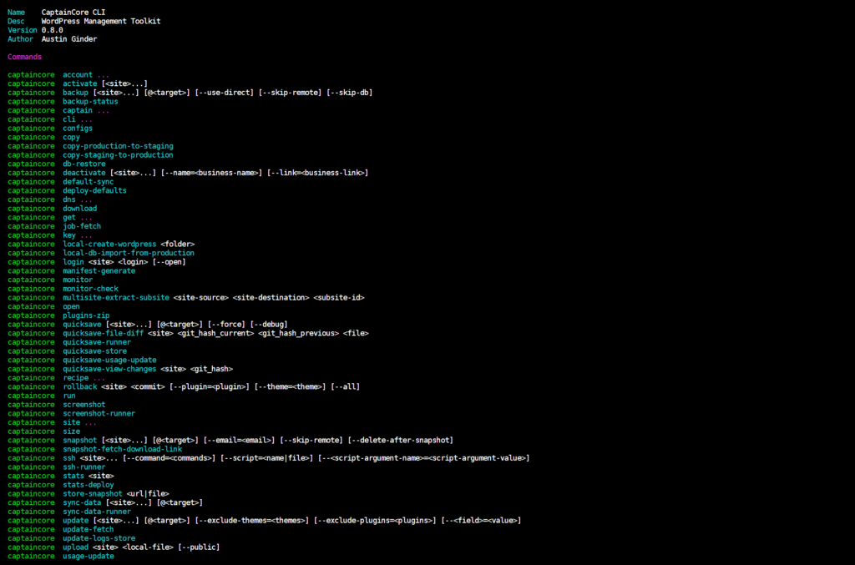Click the 'local-db-import-from-production' command
This screenshot has width=855, height=565.
pos(128,254)
